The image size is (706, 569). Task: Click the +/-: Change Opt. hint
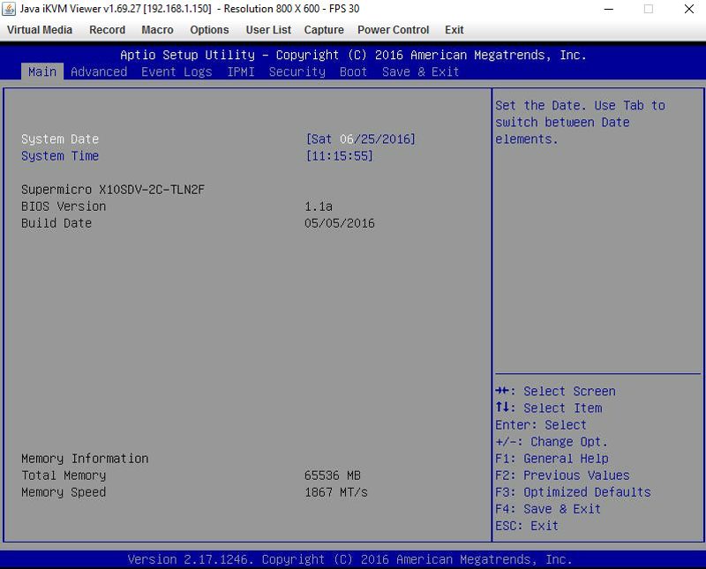(x=552, y=442)
